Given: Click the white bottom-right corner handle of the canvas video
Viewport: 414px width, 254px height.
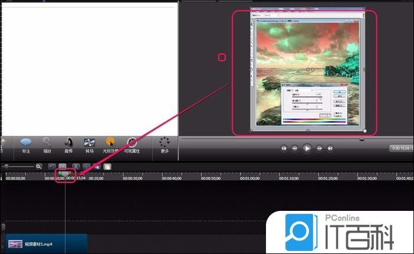Looking at the screenshot, I should click(364, 131).
